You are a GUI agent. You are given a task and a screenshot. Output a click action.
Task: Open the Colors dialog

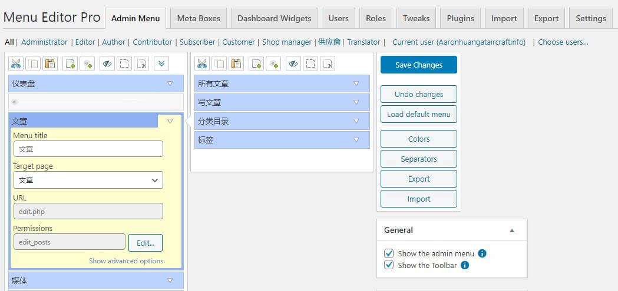418,139
